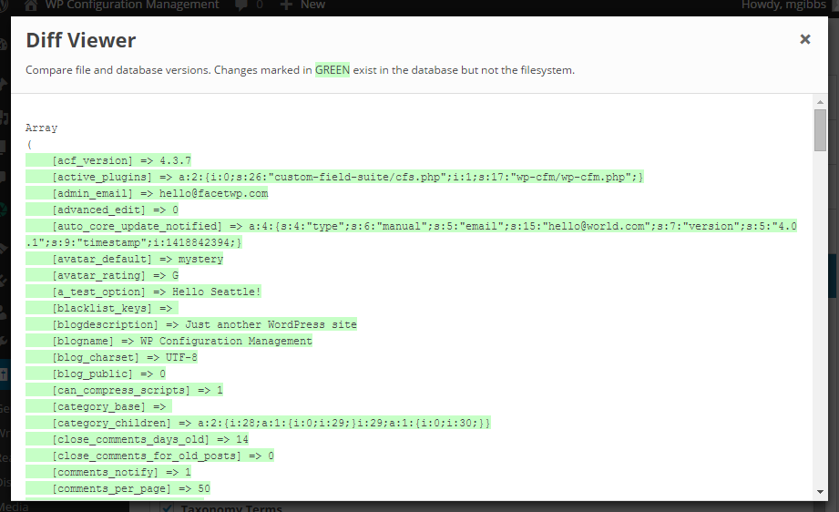Viewport: 839px width, 512px height.
Task: Click the [blog_public] => 0 line
Action: click(x=96, y=374)
